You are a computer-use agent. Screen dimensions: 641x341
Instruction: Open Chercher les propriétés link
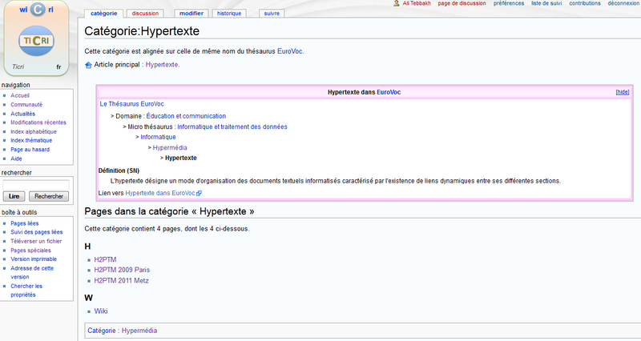pyautogui.click(x=26, y=291)
